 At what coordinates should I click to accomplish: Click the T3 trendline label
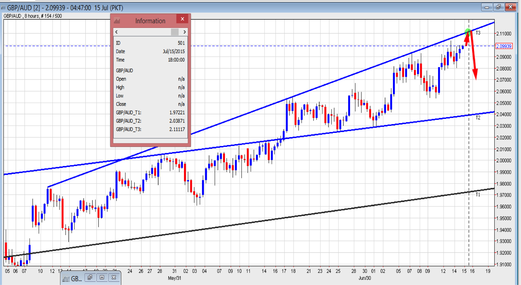478,33
